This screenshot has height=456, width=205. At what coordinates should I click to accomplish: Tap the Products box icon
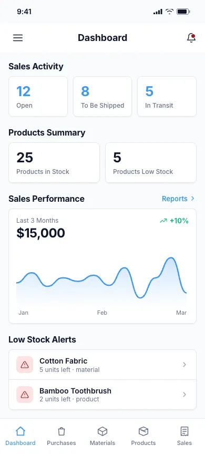click(143, 431)
